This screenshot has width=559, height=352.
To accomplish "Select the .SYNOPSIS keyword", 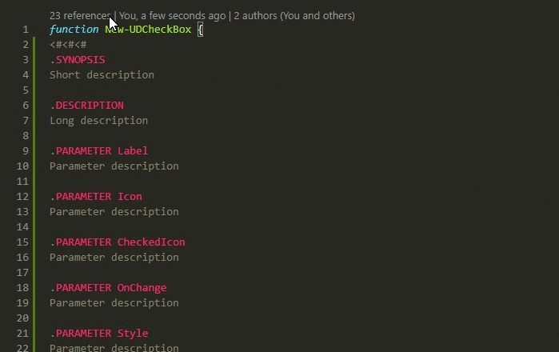I will click(x=78, y=59).
